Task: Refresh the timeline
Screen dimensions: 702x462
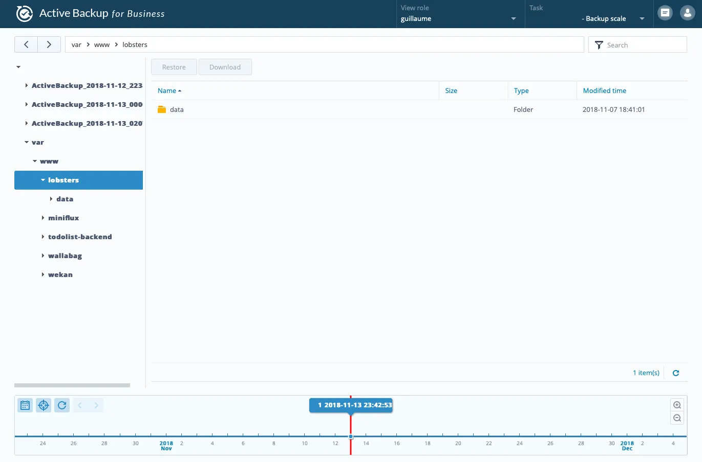Action: point(62,405)
